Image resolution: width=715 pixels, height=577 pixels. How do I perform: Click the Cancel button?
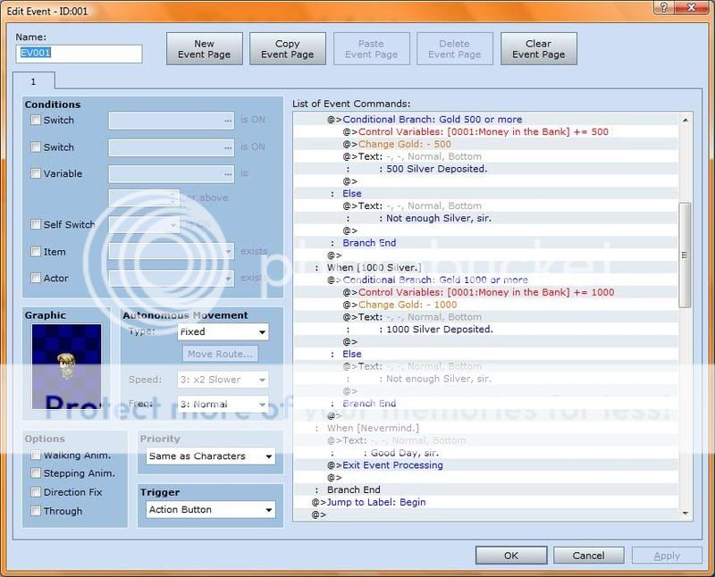[x=588, y=556]
